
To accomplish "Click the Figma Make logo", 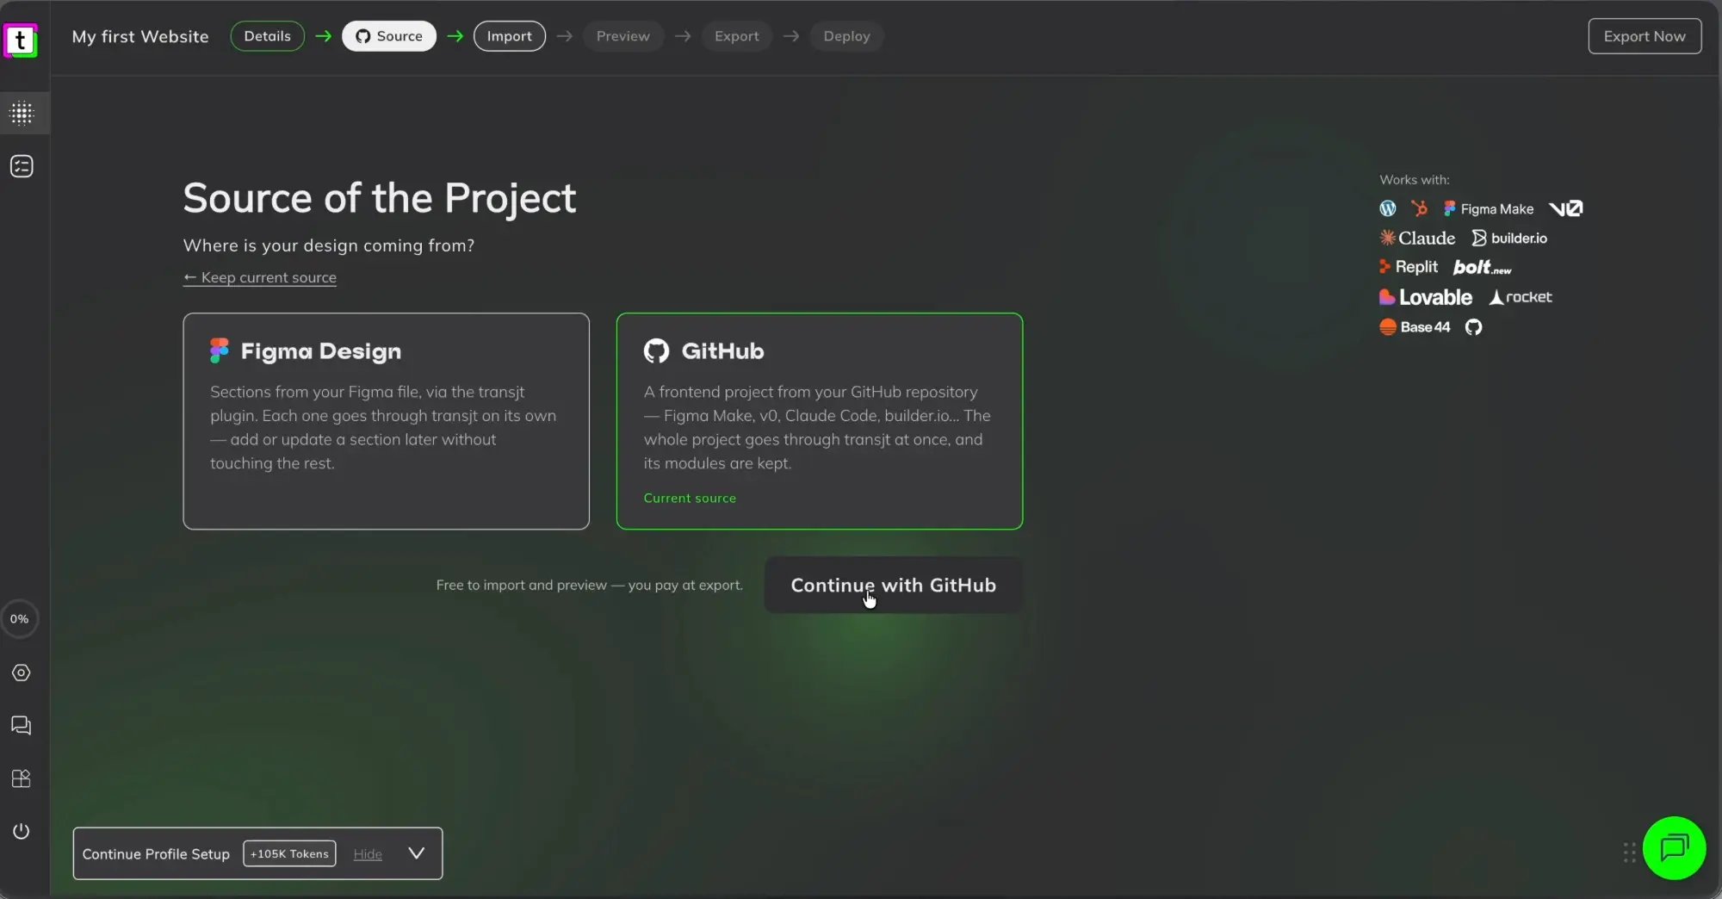I will (x=1489, y=208).
